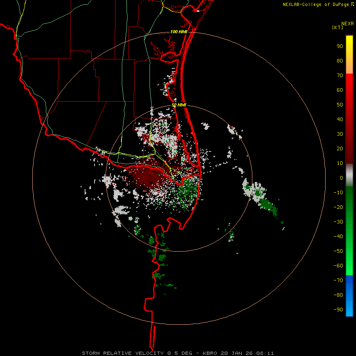The height and width of the screenshot is (356, 356).
Task: Click the -90 value on the velocity scale
Action: click(x=338, y=310)
